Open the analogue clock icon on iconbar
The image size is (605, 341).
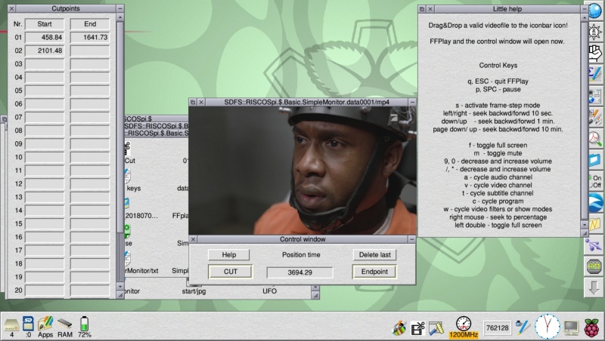(547, 327)
